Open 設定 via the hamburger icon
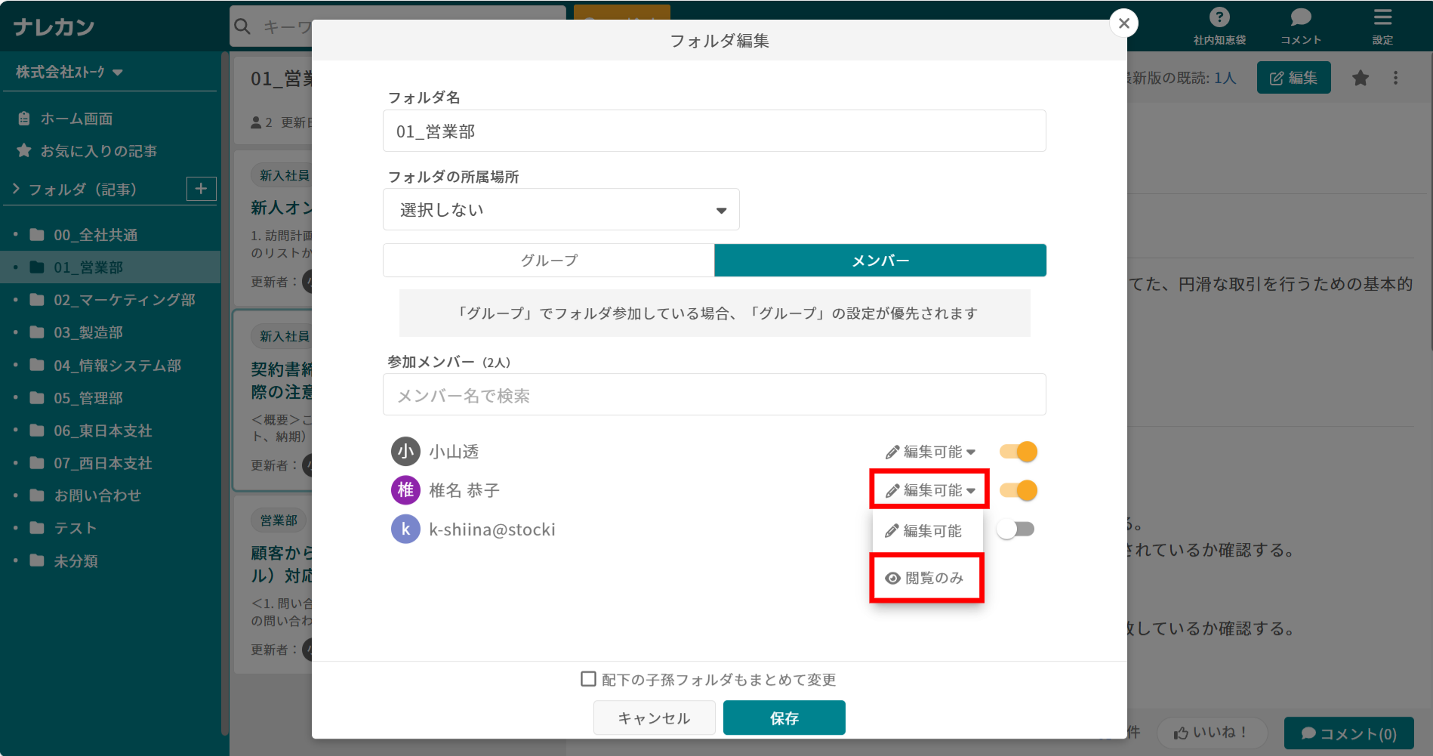1433x756 pixels. [1382, 17]
